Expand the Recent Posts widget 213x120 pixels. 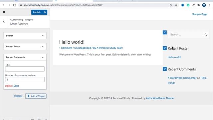25,47
